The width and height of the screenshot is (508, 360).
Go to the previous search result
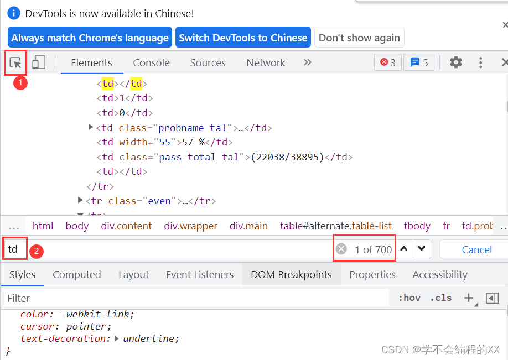tap(404, 249)
